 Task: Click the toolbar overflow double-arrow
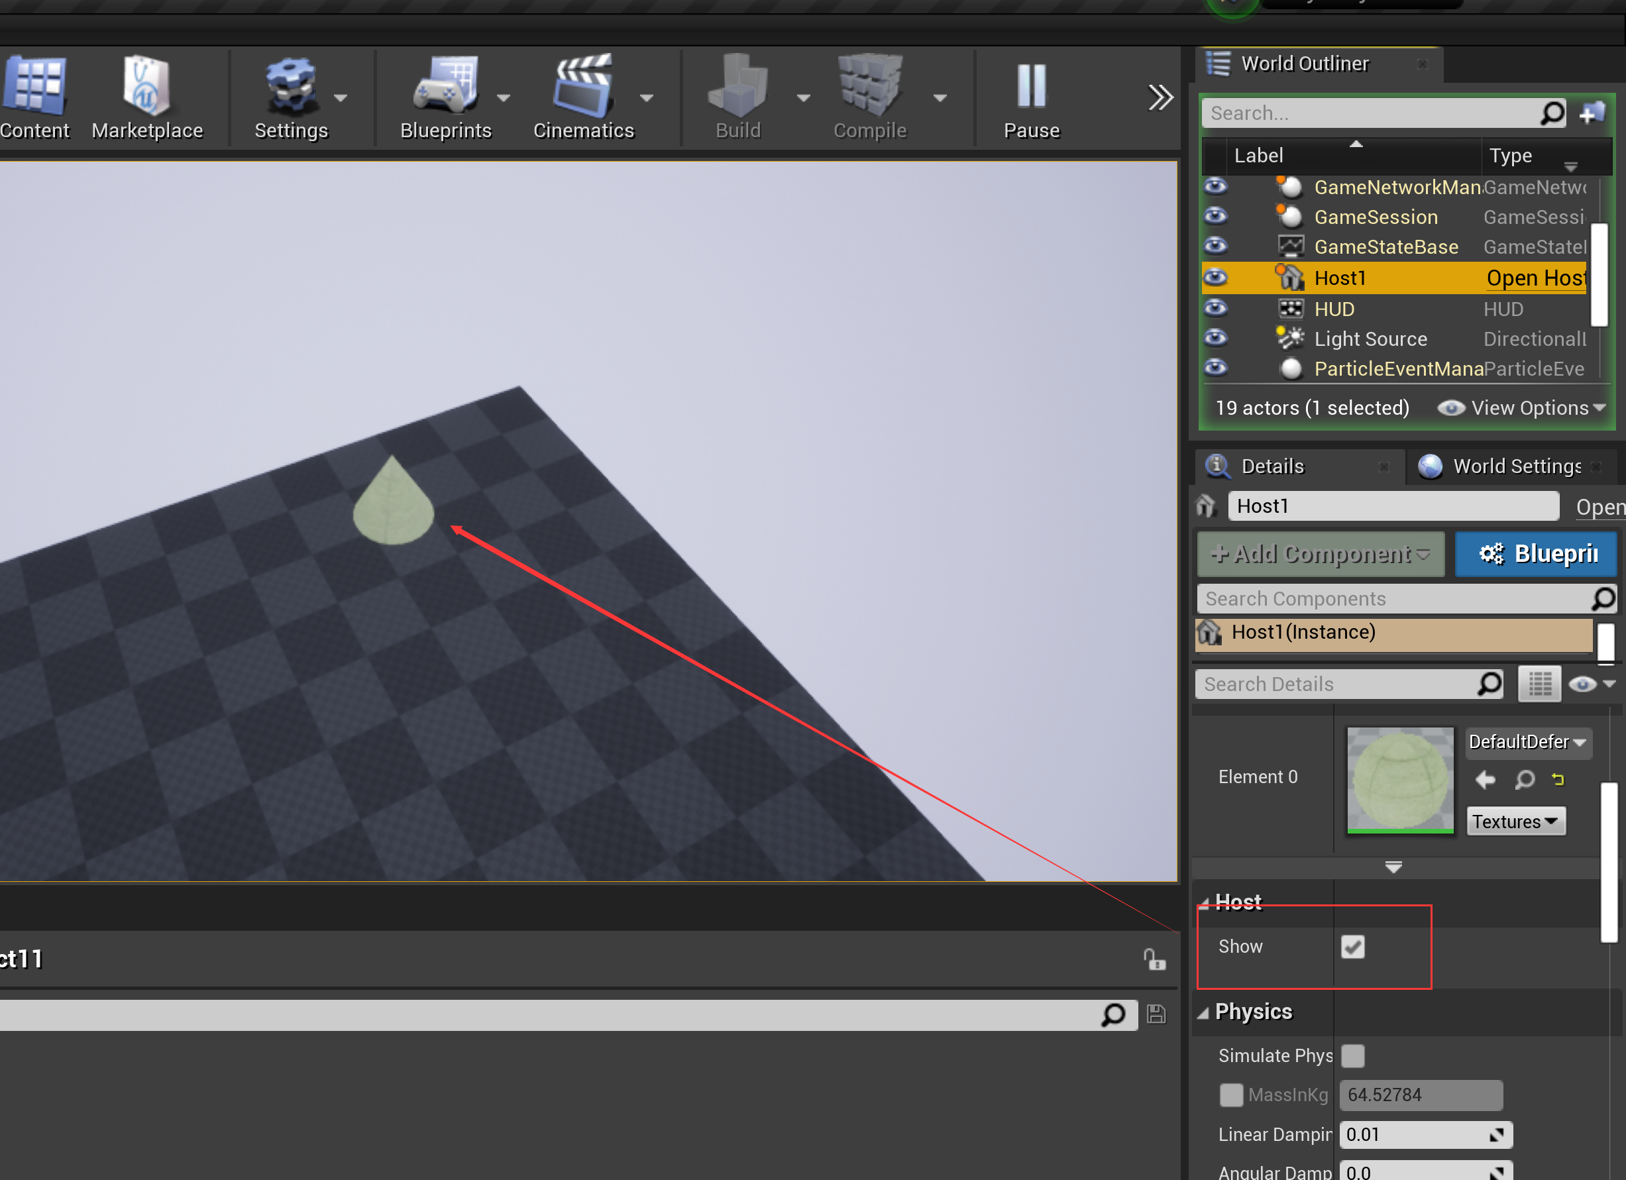pyautogui.click(x=1160, y=97)
